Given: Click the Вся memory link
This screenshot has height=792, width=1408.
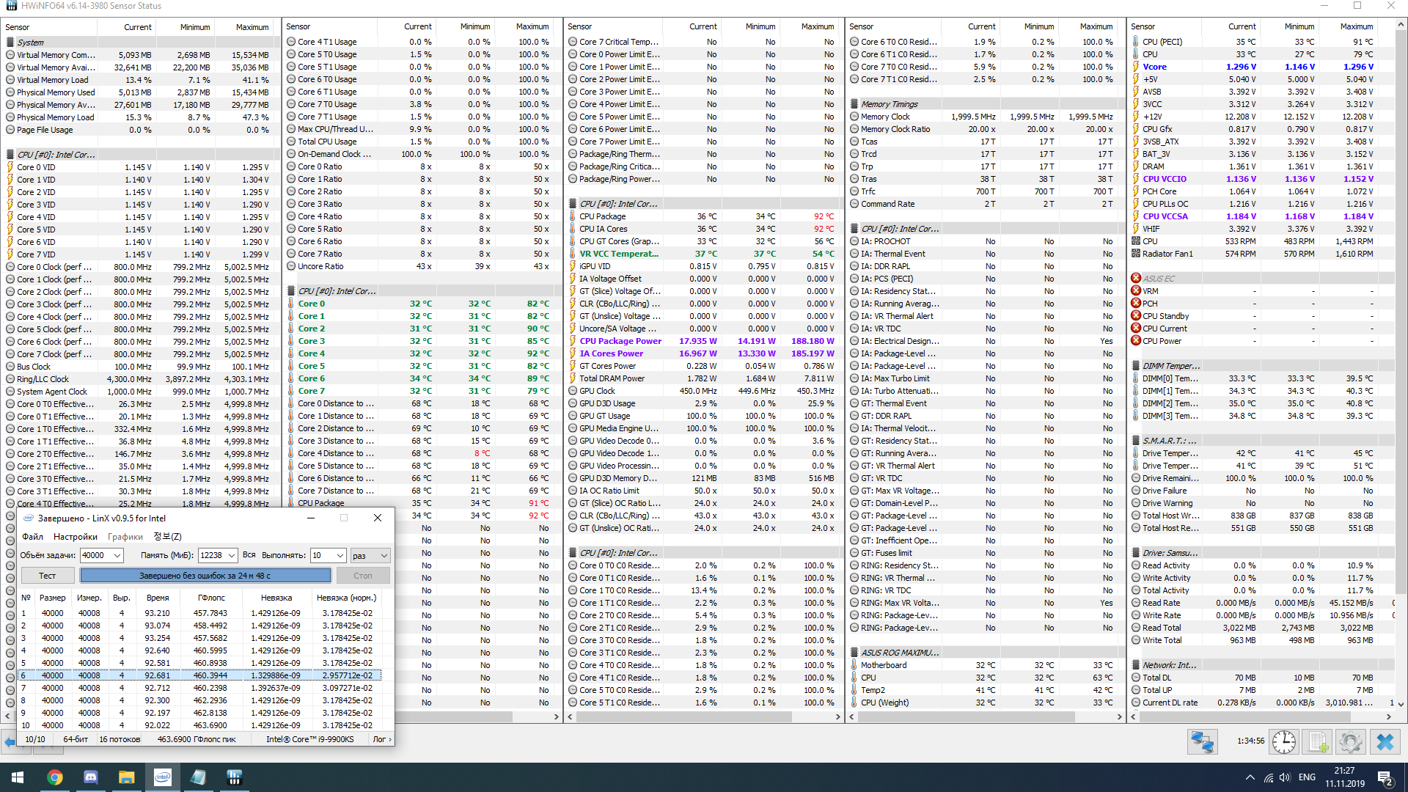Looking at the screenshot, I should pyautogui.click(x=249, y=555).
